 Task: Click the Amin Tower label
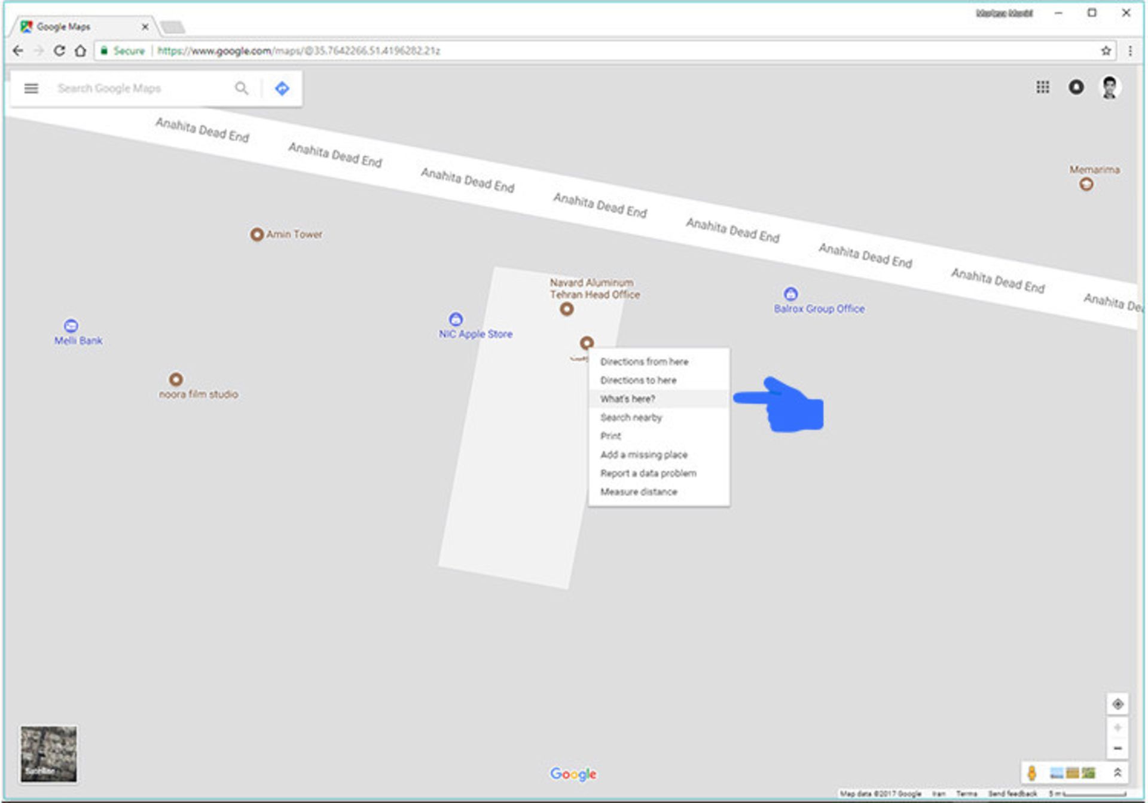[x=294, y=234]
